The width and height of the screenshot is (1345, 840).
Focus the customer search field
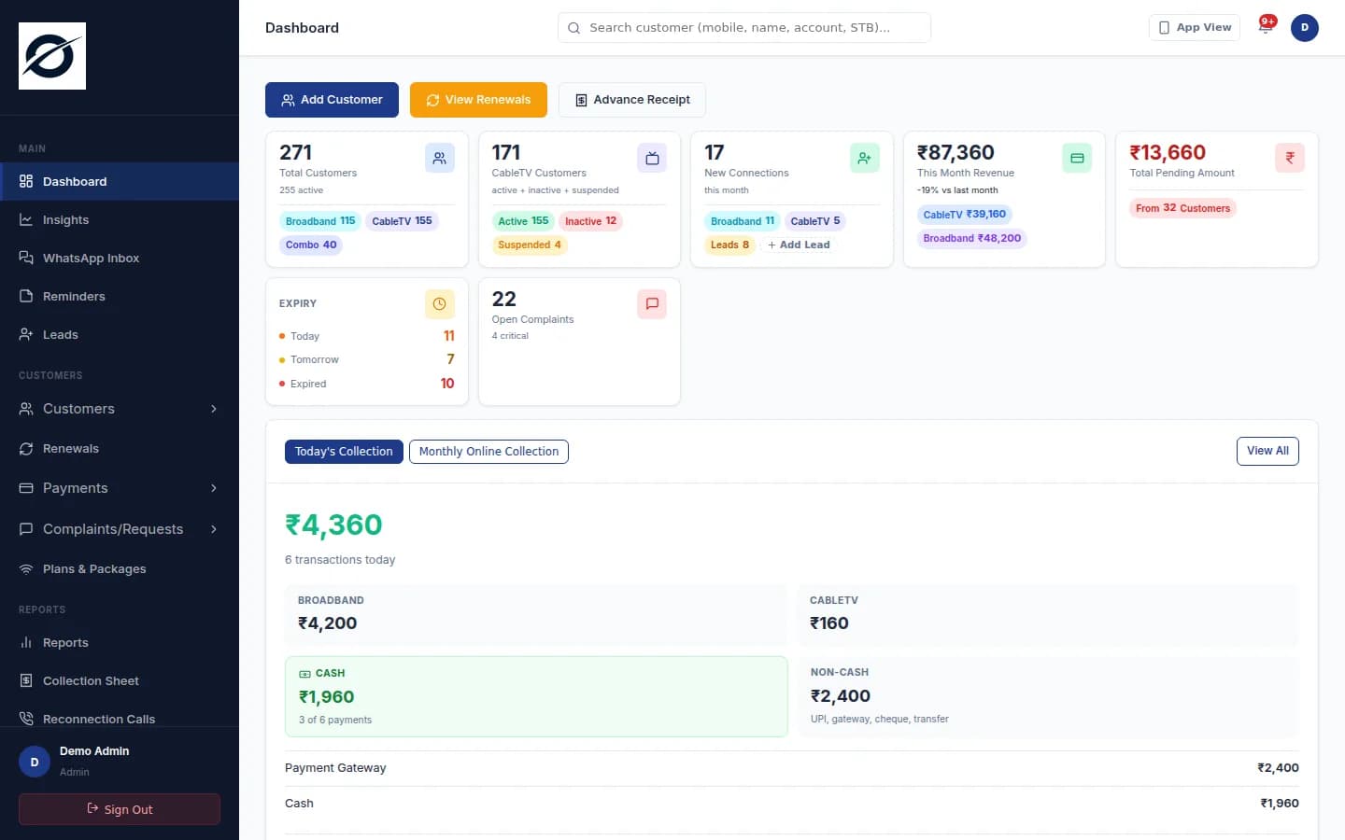[744, 28]
